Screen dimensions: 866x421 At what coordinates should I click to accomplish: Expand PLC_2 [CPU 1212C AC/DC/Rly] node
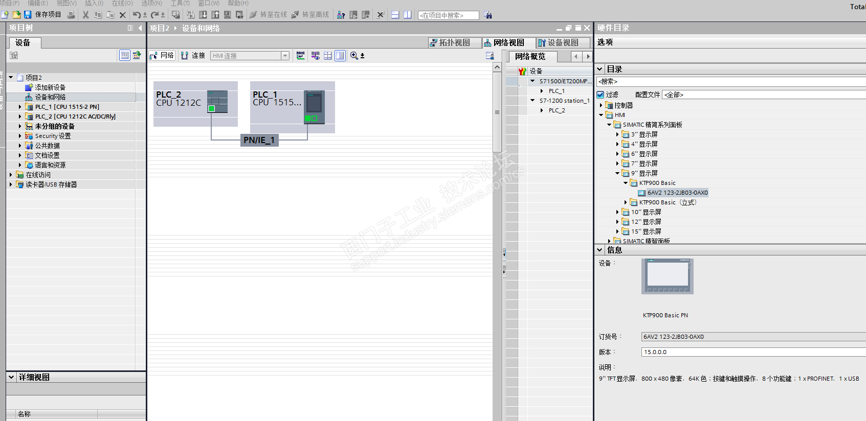tap(20, 116)
